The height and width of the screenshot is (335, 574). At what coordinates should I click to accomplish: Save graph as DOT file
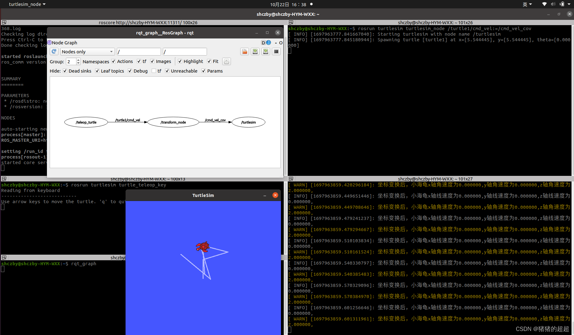point(255,51)
